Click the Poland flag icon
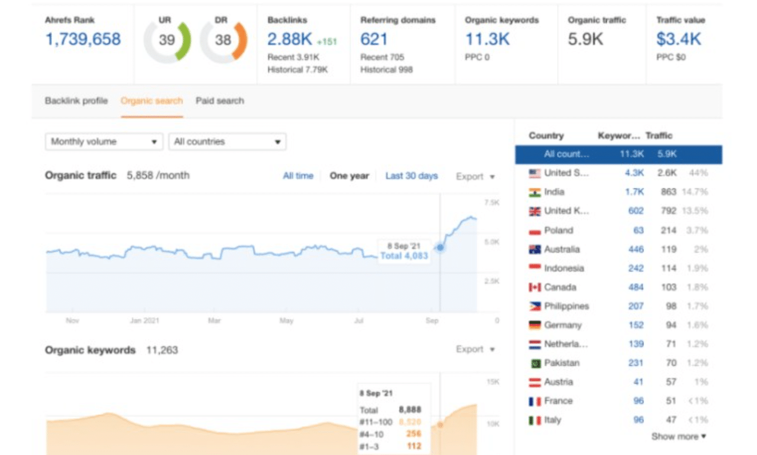The width and height of the screenshot is (757, 455). [535, 231]
